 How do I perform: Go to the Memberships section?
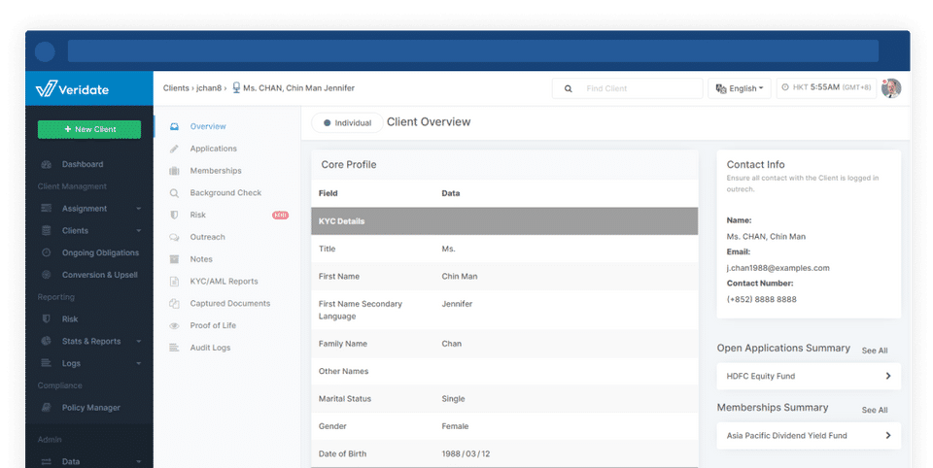(216, 171)
